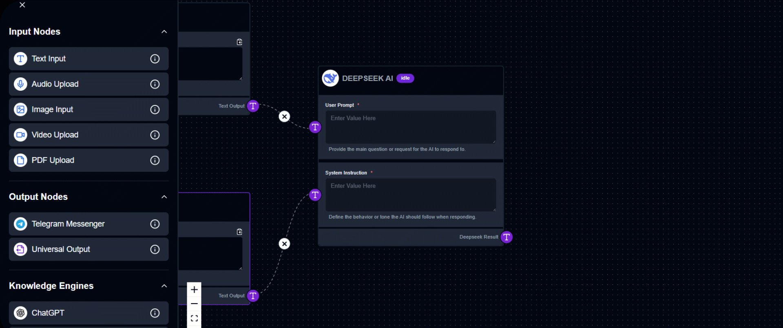Add the Universal Output node
Viewport: 783px width, 328px height.
(x=82, y=249)
